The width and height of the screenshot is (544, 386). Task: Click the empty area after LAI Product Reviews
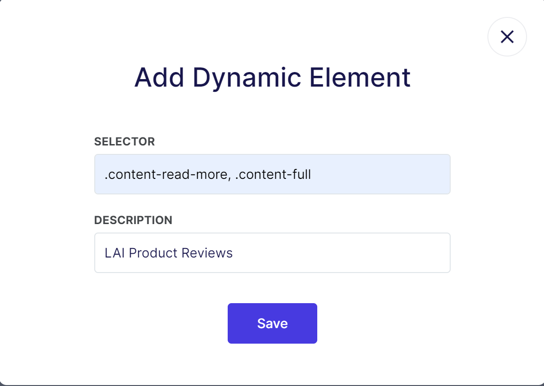pyautogui.click(x=341, y=253)
